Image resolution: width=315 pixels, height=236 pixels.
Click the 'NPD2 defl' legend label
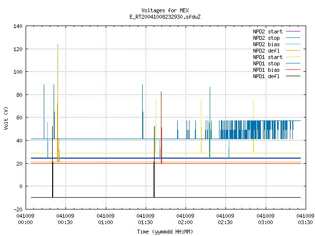pos(266,51)
